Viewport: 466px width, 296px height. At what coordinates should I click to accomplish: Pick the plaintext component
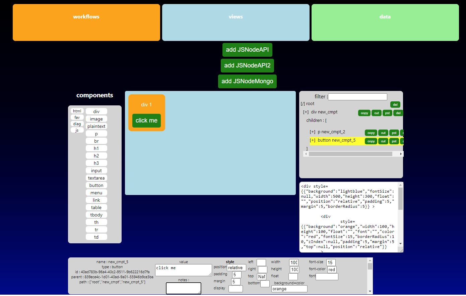point(96,126)
